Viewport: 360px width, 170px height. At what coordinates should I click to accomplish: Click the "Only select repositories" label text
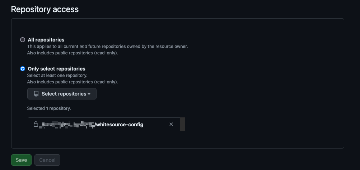point(56,69)
